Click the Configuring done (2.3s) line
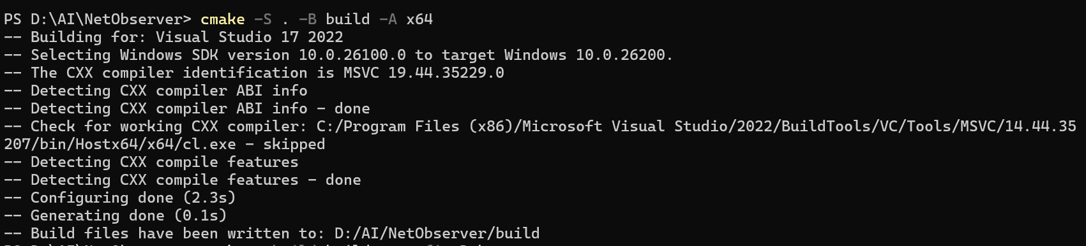Screen dimensions: 1086x246 [x=120, y=198]
